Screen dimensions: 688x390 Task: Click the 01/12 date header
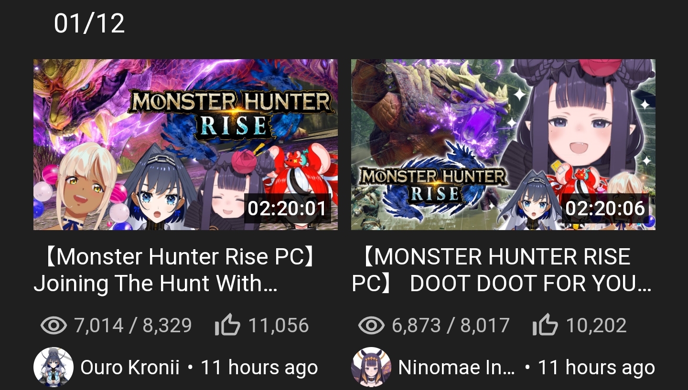click(89, 23)
